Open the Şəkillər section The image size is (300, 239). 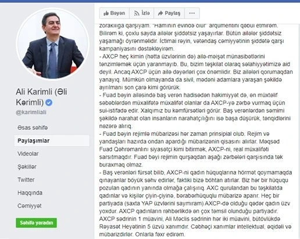tap(27, 166)
